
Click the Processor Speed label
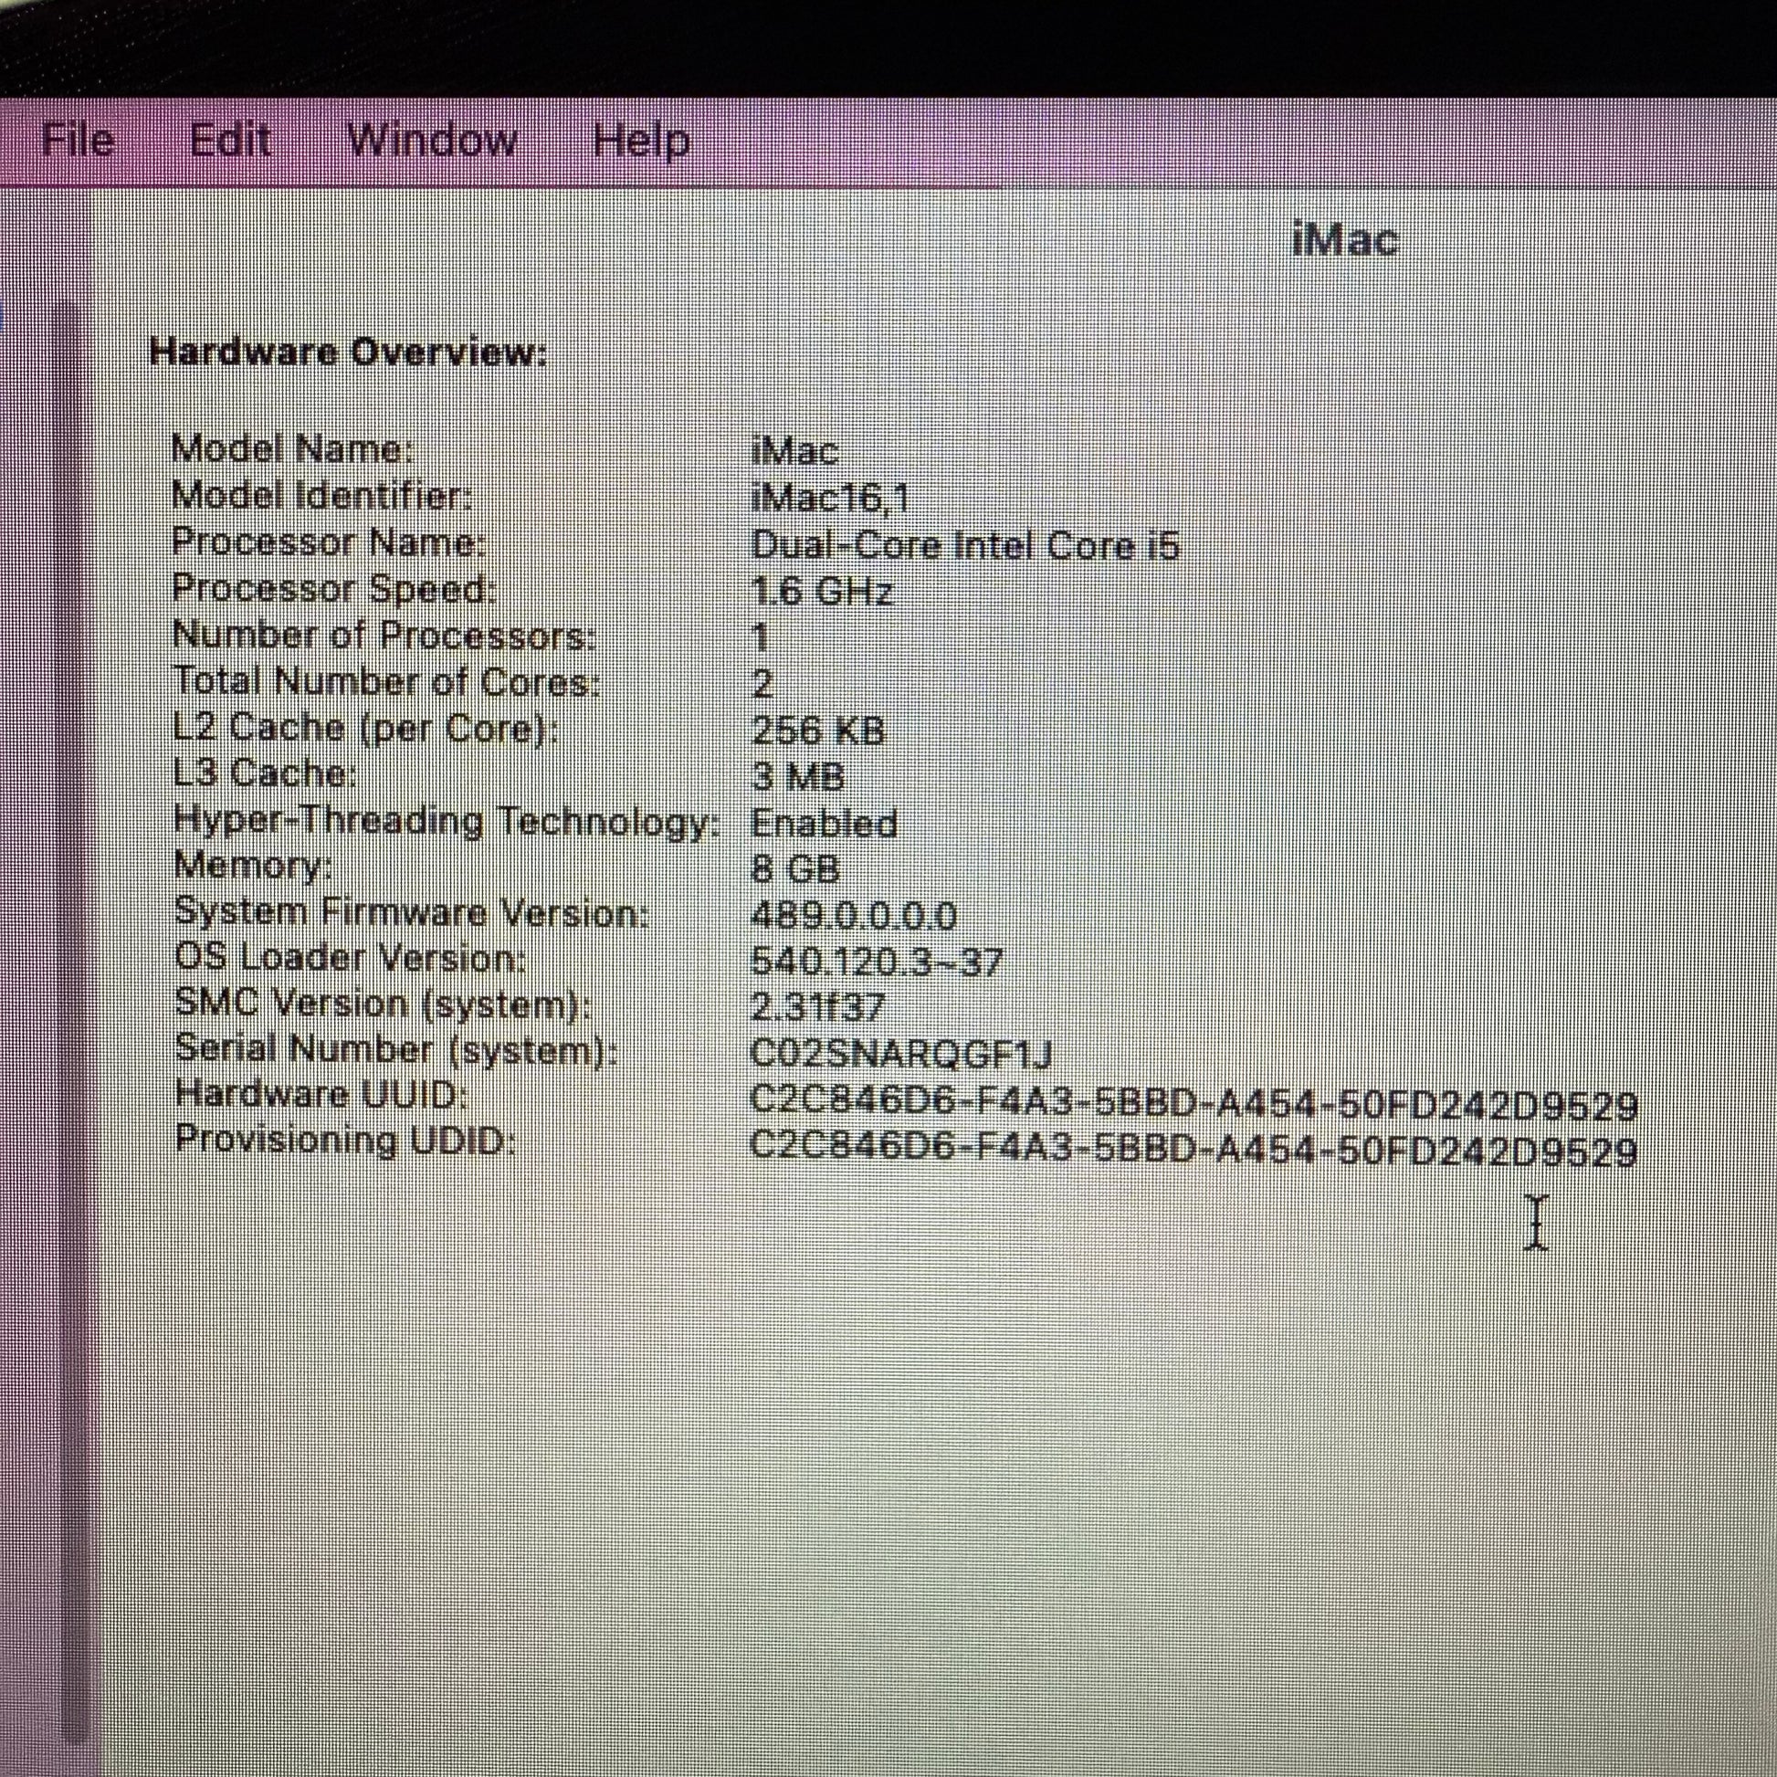click(x=334, y=589)
